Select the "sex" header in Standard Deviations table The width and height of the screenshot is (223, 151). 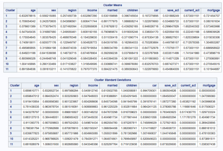56,85
